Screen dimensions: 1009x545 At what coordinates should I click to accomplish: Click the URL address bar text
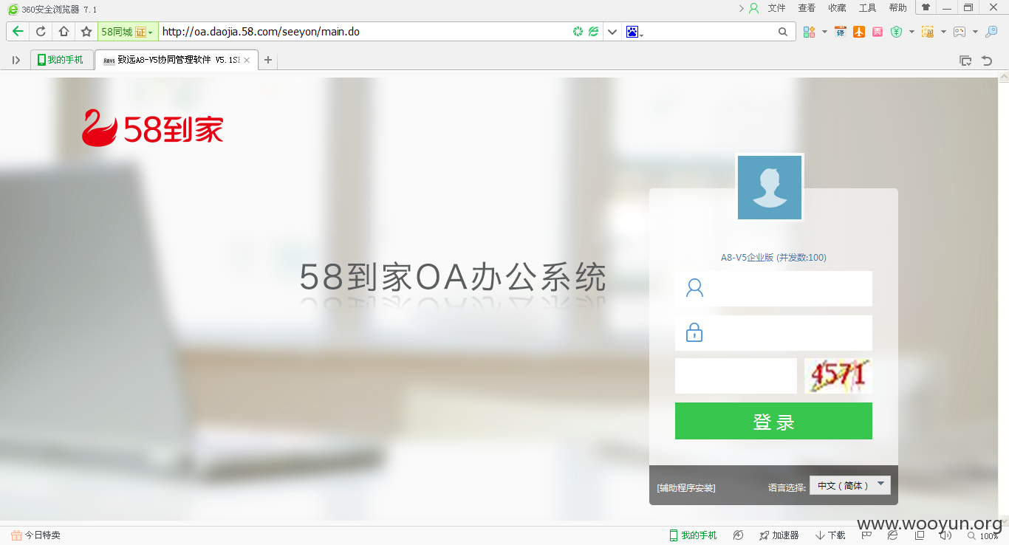click(x=261, y=32)
